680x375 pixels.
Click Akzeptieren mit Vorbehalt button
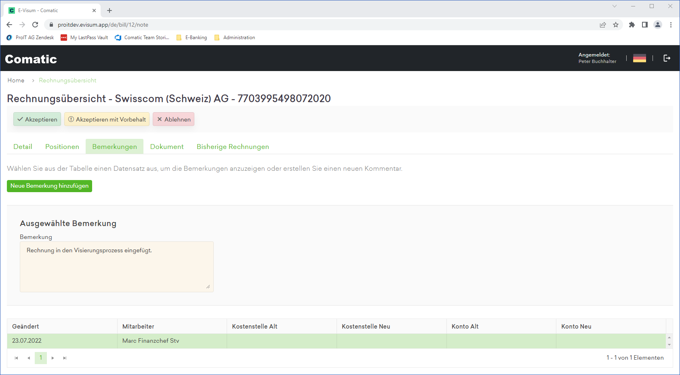107,119
